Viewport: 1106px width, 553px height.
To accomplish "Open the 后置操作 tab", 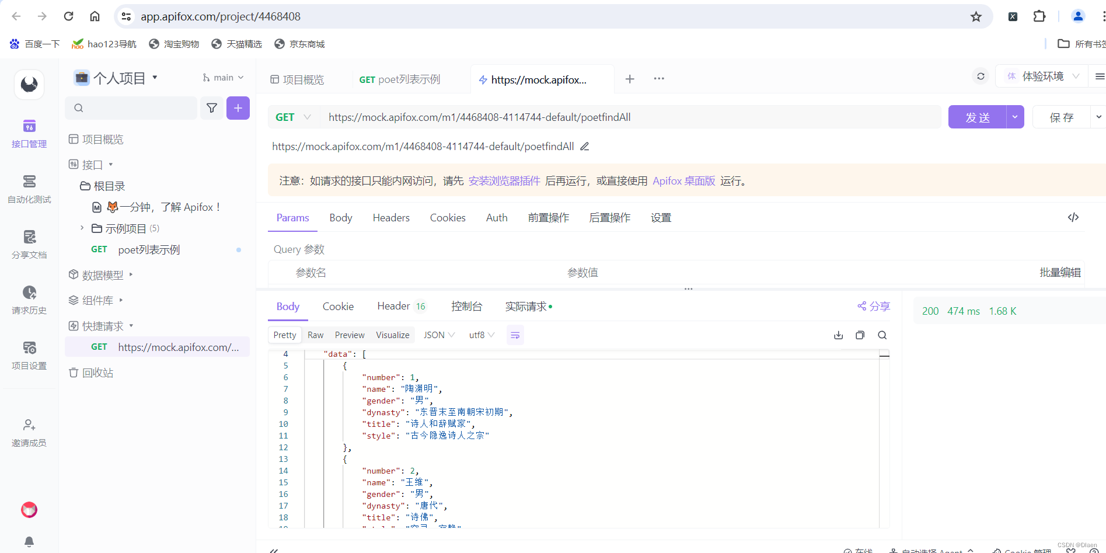I will click(x=610, y=218).
